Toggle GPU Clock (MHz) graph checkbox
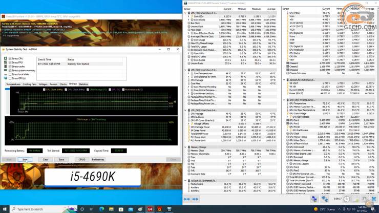The image size is (379, 213). pyautogui.click(x=66, y=90)
